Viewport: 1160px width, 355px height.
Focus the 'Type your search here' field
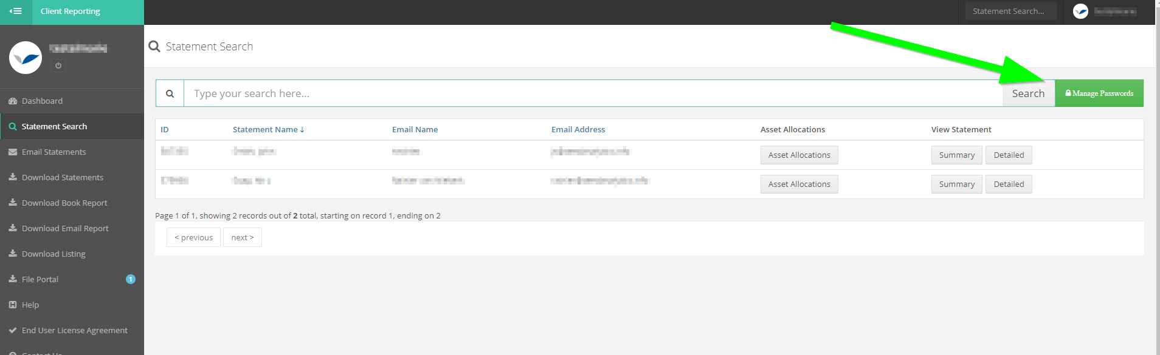[593, 93]
